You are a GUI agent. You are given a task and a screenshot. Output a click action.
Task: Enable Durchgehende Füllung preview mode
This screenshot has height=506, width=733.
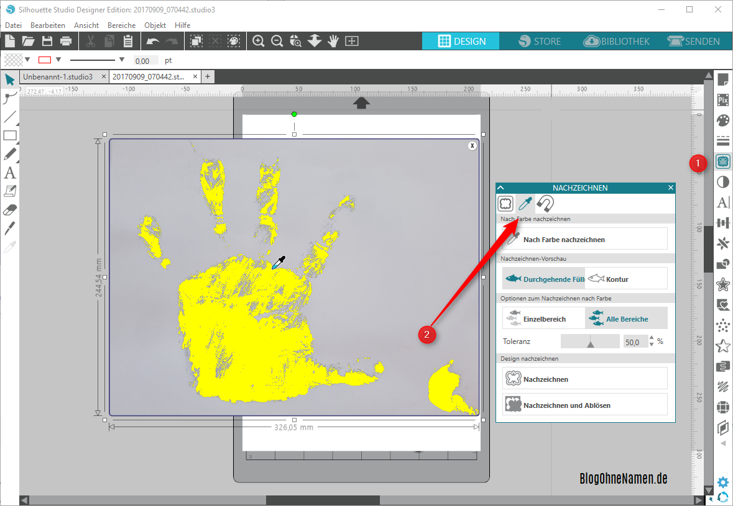pos(544,279)
